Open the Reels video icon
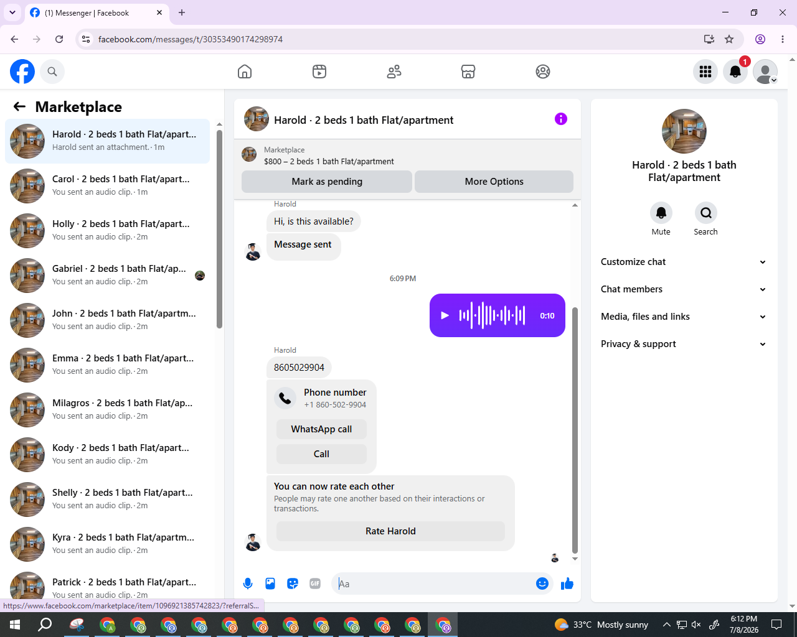797x637 pixels. (x=319, y=72)
